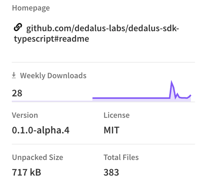This screenshot has width=206, height=185.
Task: Click the flat section of the downloads sparkline
Action: click(x=130, y=98)
